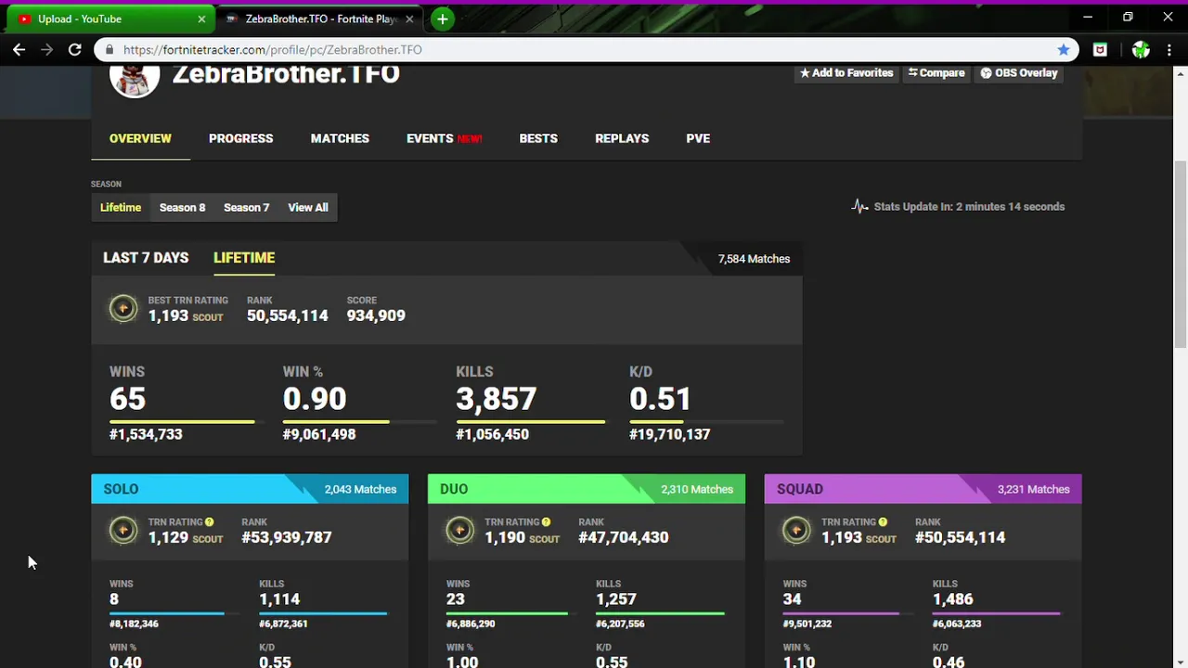Click the Squad rank #50,554,114
This screenshot has height=668, width=1188.
tap(961, 537)
